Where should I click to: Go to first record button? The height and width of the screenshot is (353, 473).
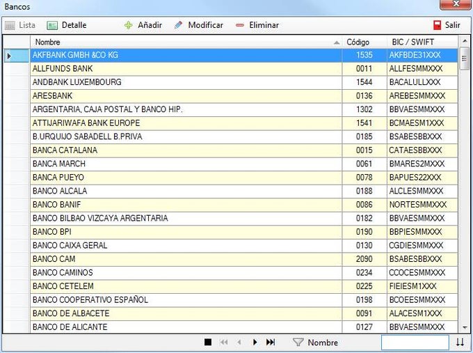tap(224, 342)
